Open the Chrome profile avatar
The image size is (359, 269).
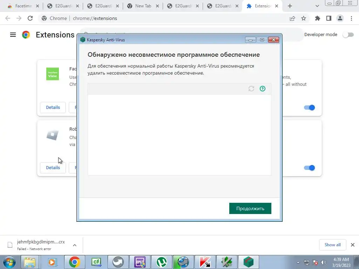[340, 18]
